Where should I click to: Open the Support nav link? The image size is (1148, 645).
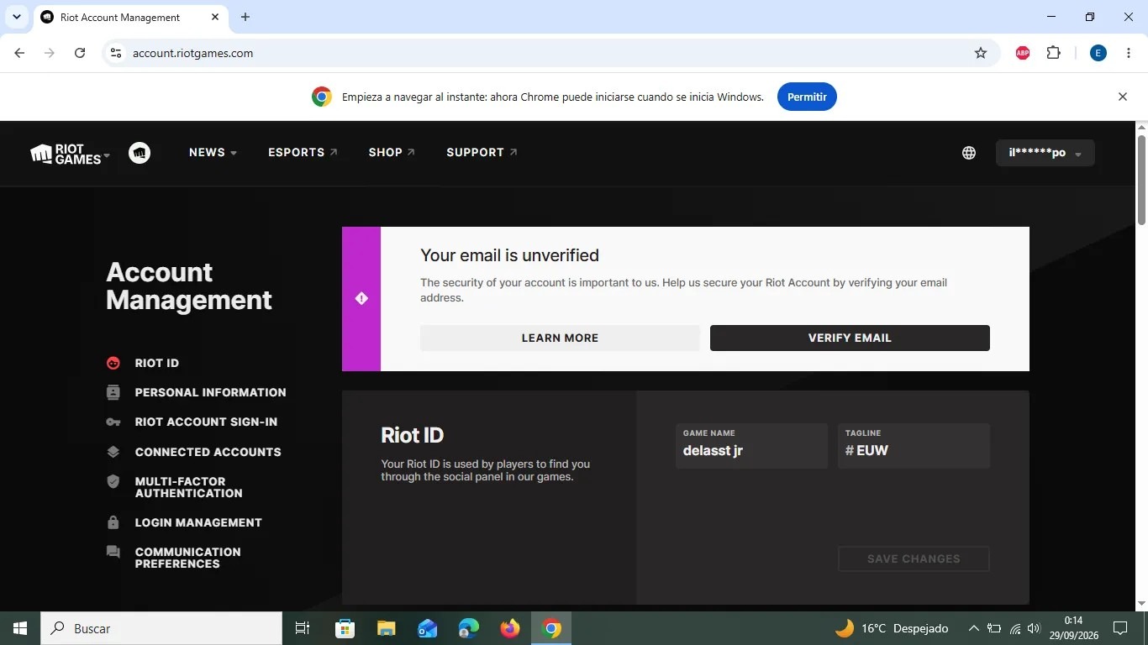[482, 153]
